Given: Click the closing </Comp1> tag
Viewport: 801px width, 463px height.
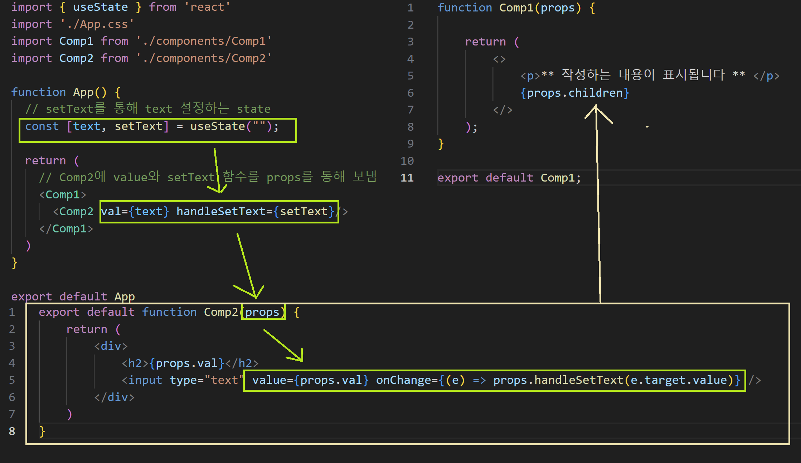Looking at the screenshot, I should pyautogui.click(x=66, y=229).
